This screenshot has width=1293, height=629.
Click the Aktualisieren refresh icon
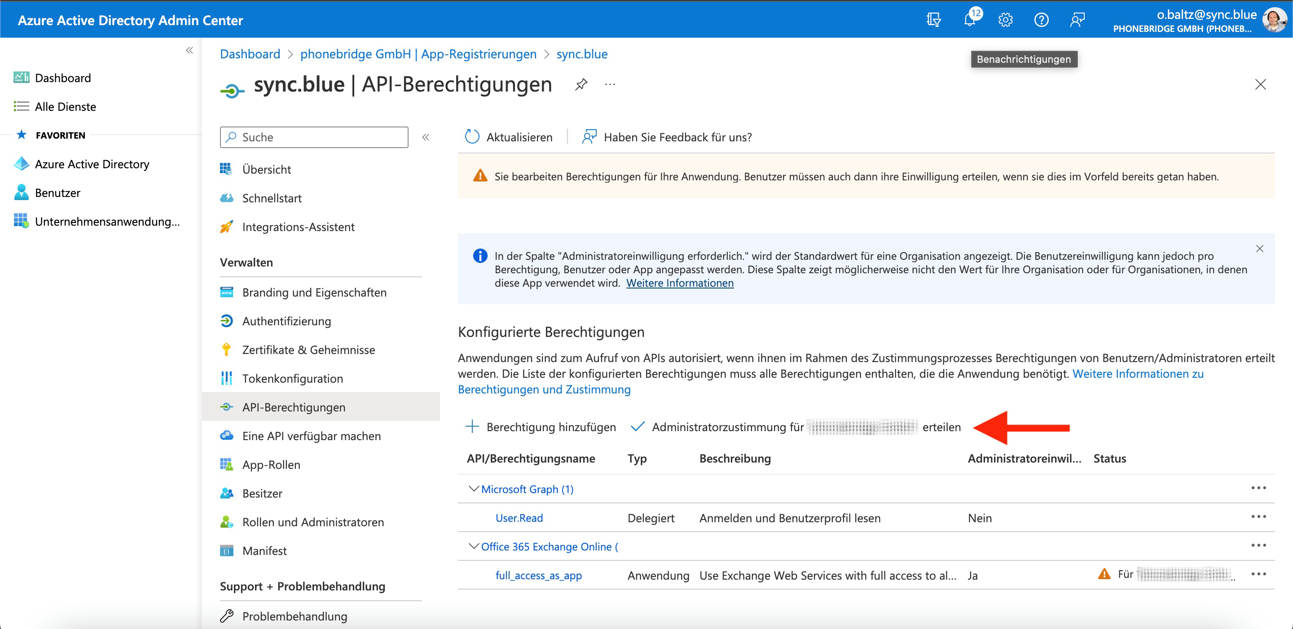click(x=472, y=137)
